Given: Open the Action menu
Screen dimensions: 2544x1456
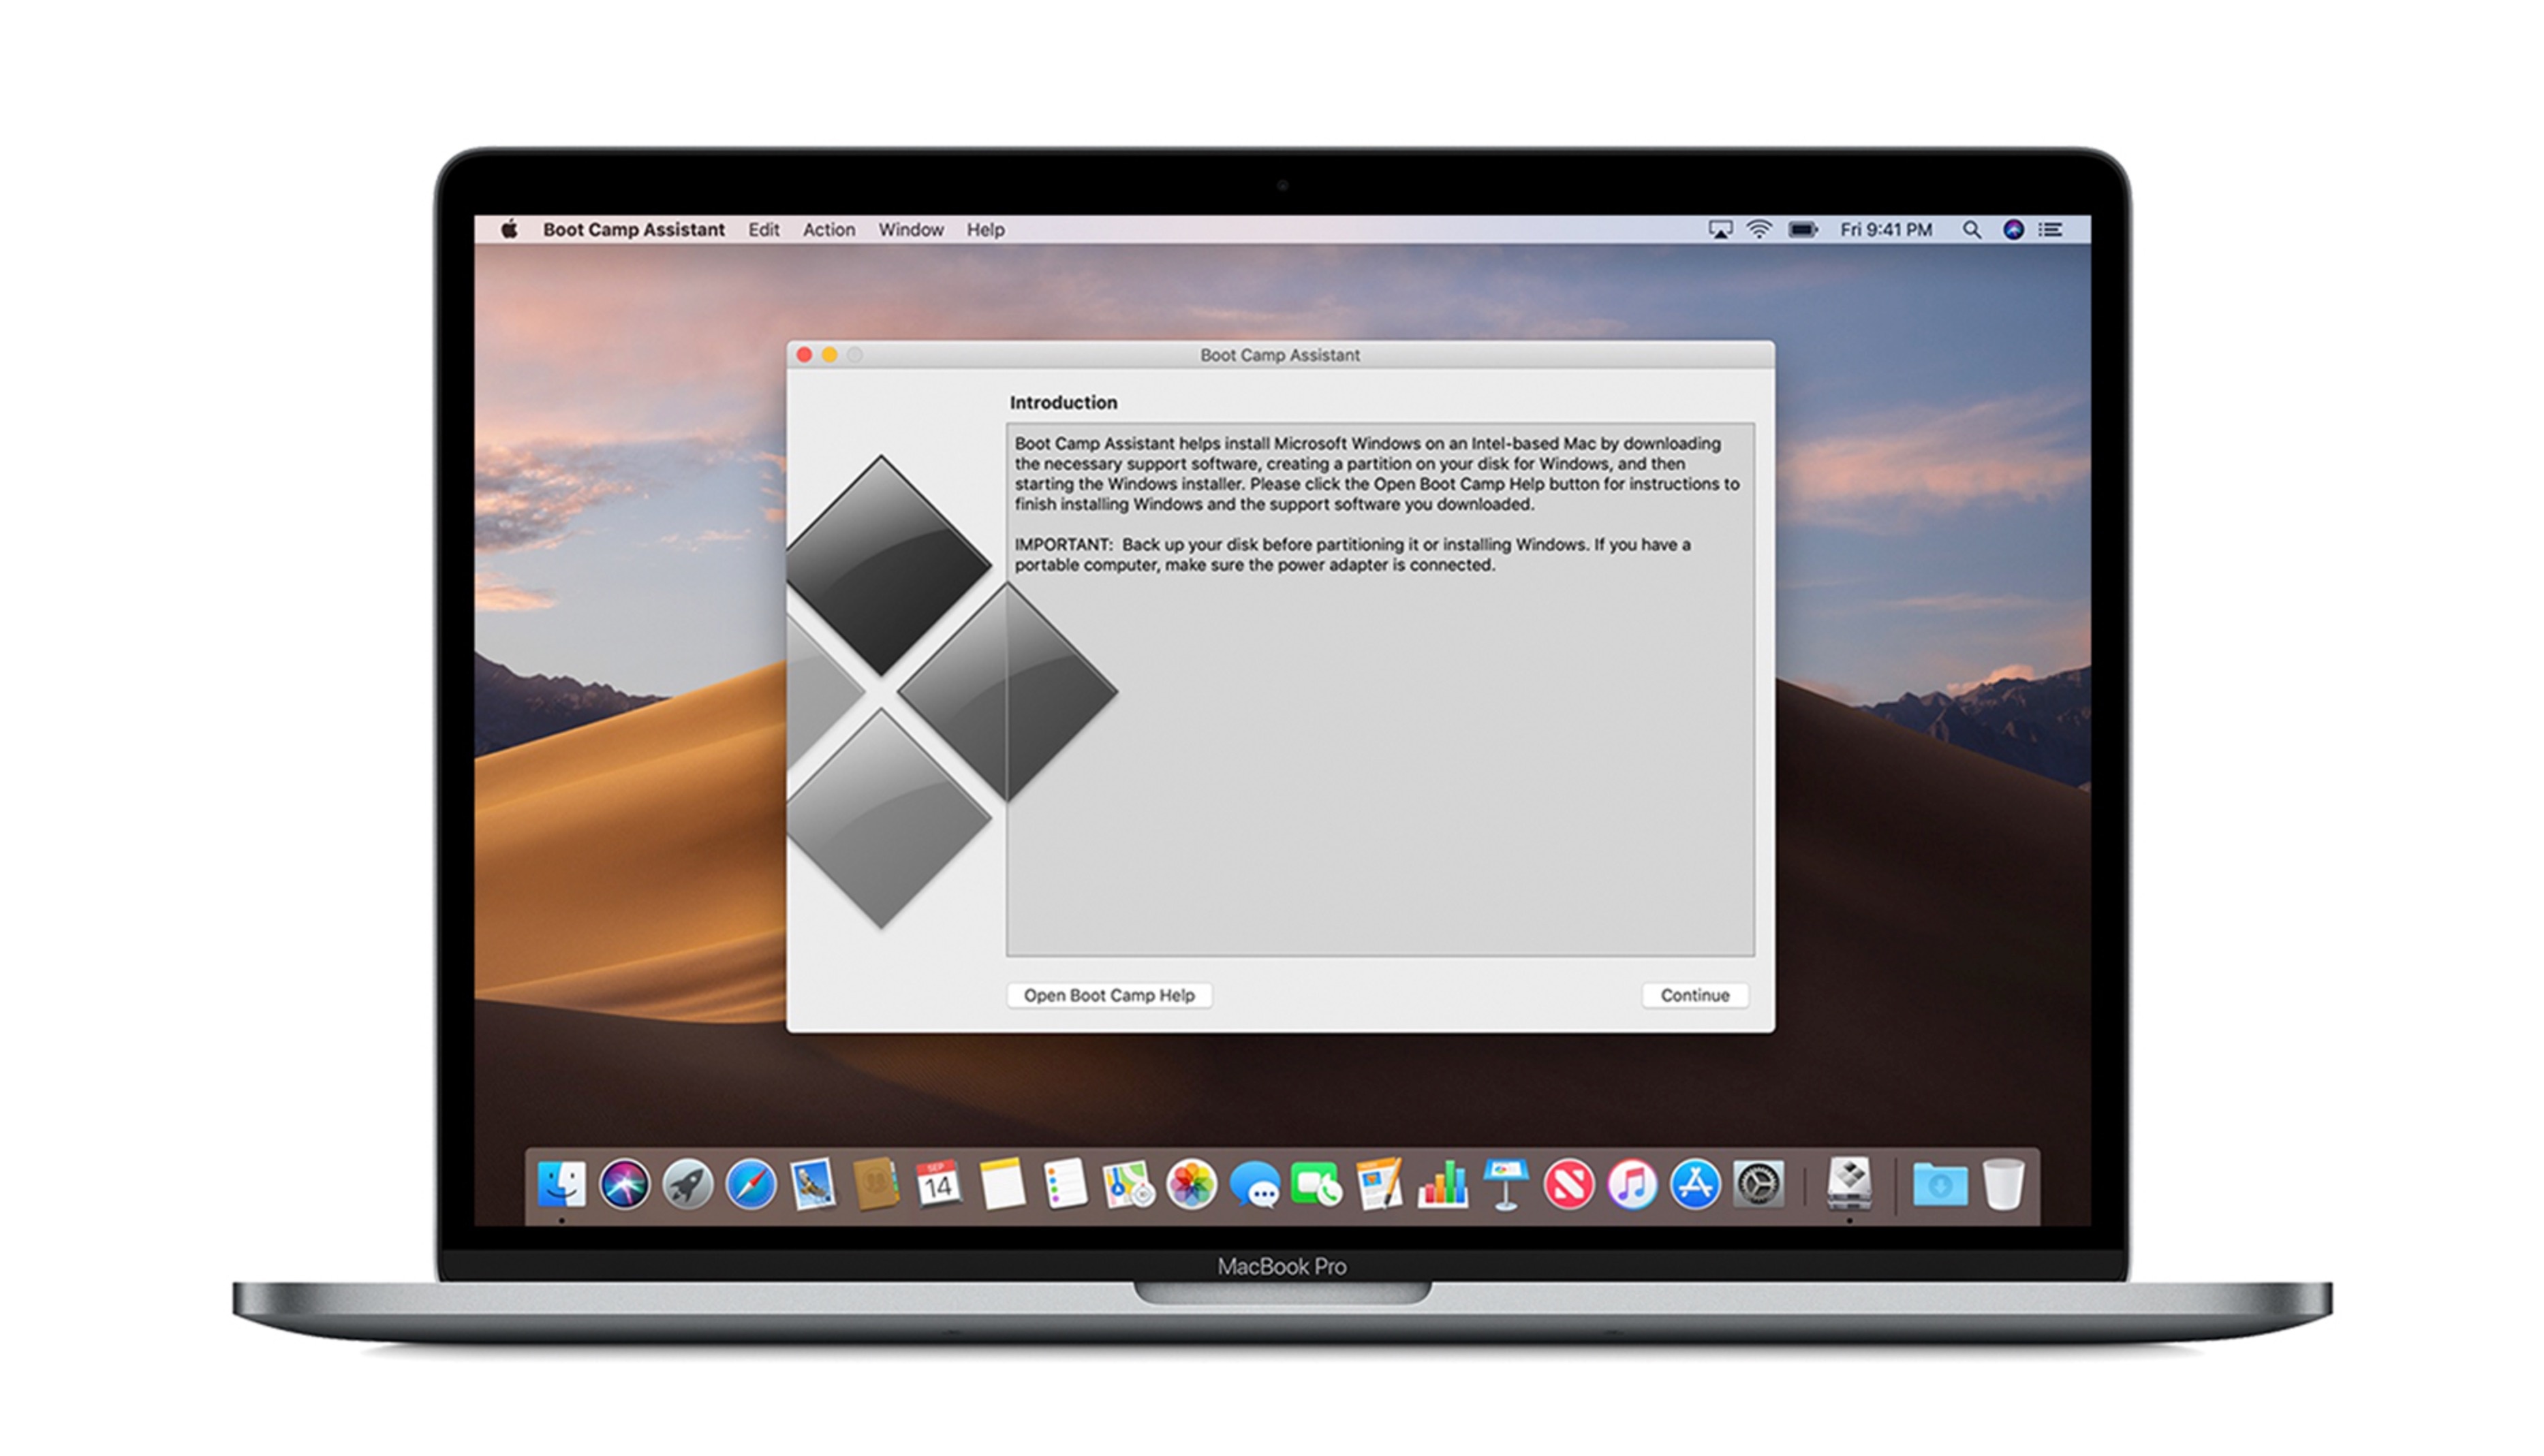Looking at the screenshot, I should tap(828, 229).
